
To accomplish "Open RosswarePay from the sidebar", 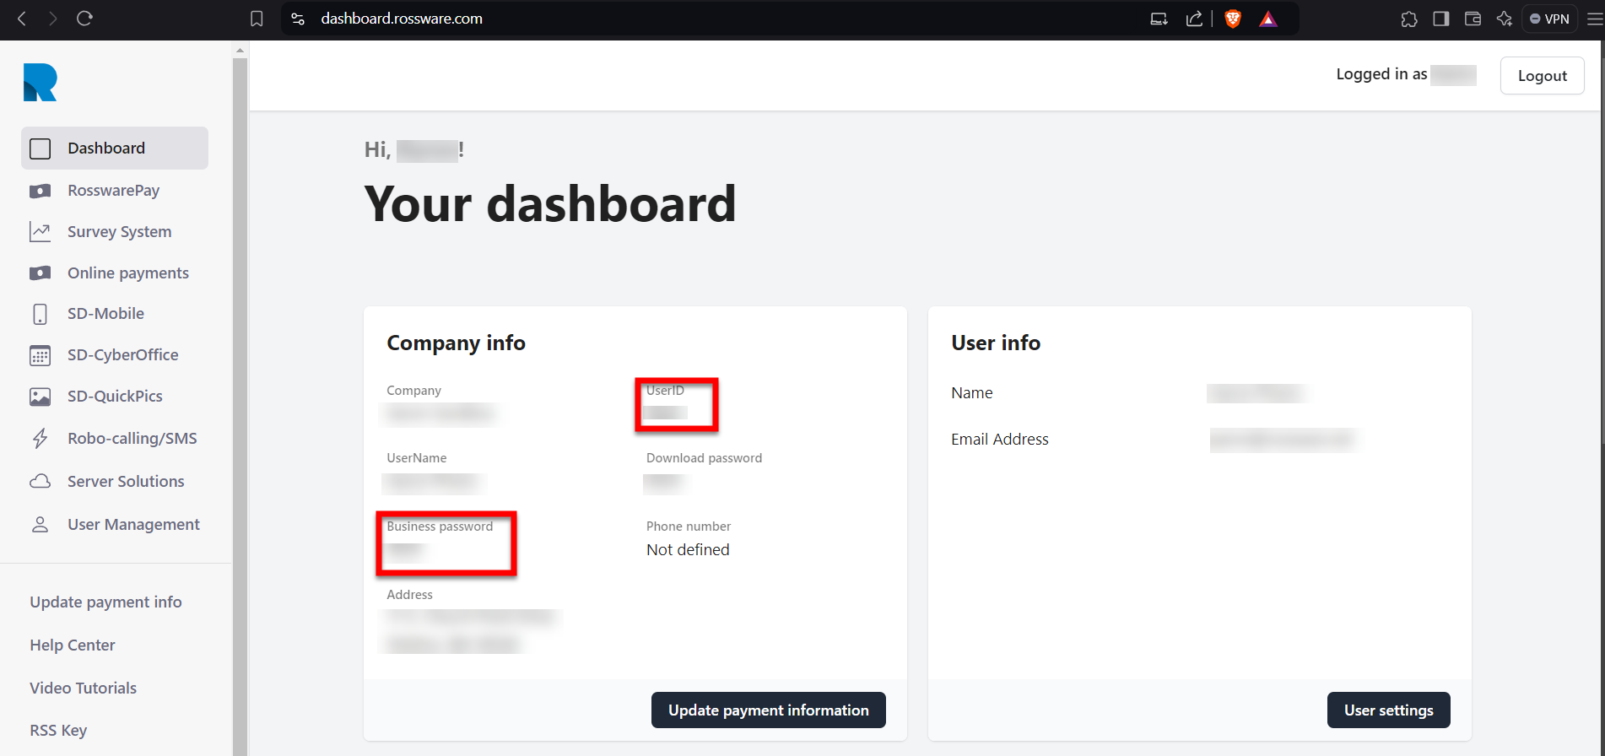I will click(x=115, y=191).
